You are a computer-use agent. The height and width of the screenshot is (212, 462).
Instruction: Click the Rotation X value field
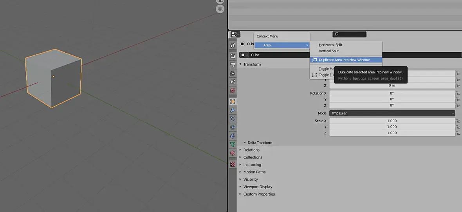(392, 93)
